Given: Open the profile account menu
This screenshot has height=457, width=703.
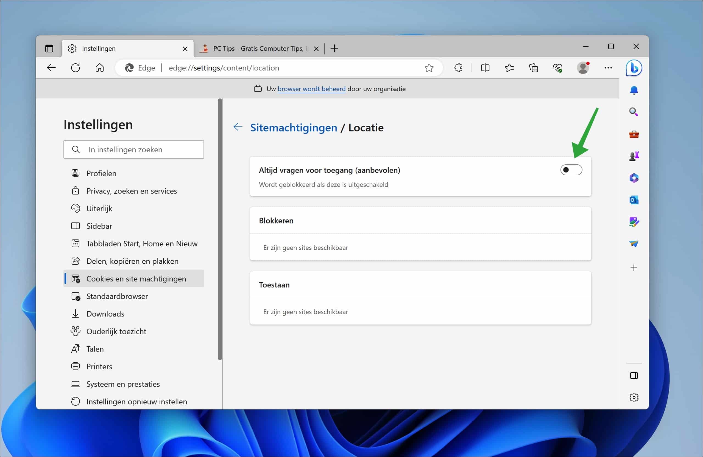Looking at the screenshot, I should (x=582, y=67).
